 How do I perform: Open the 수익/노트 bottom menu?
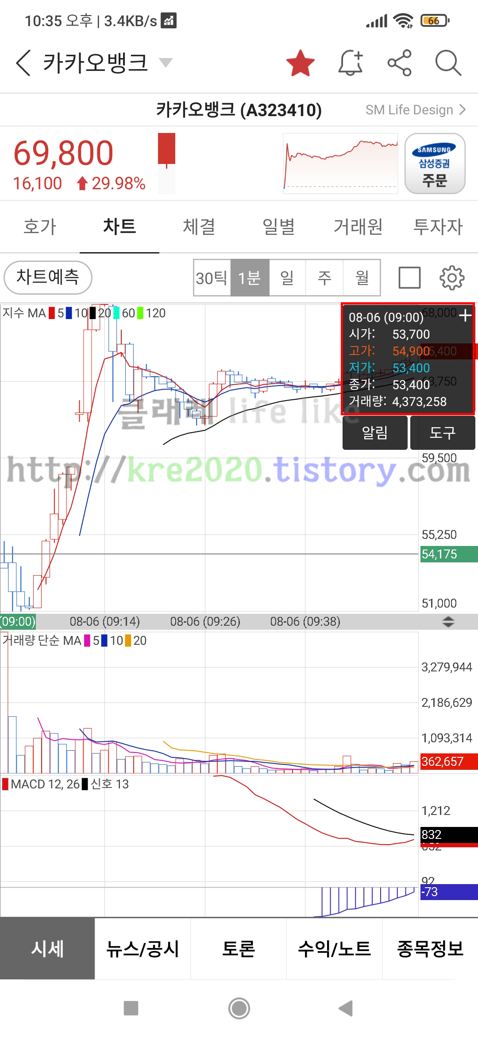(x=334, y=949)
